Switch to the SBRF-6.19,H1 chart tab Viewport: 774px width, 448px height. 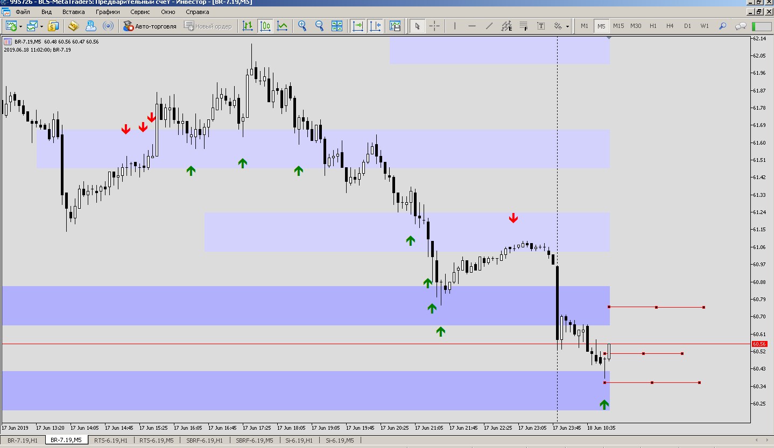(205, 440)
